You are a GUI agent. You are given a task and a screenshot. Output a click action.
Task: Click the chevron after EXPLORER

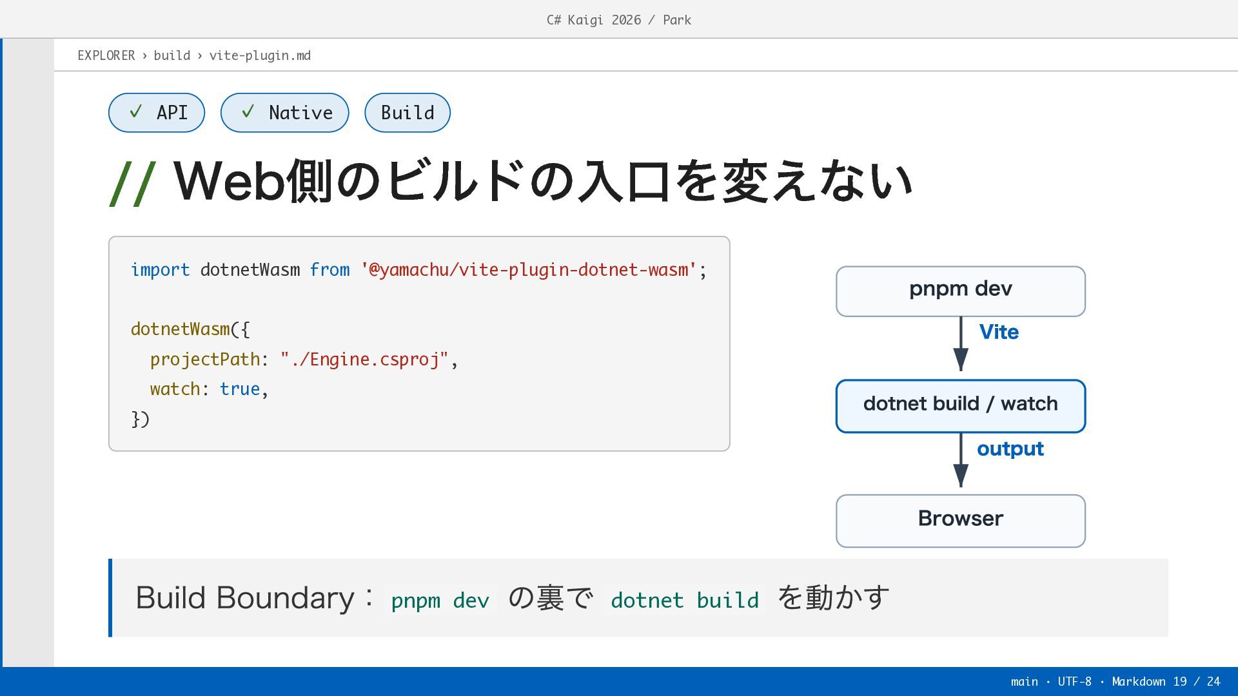point(144,55)
